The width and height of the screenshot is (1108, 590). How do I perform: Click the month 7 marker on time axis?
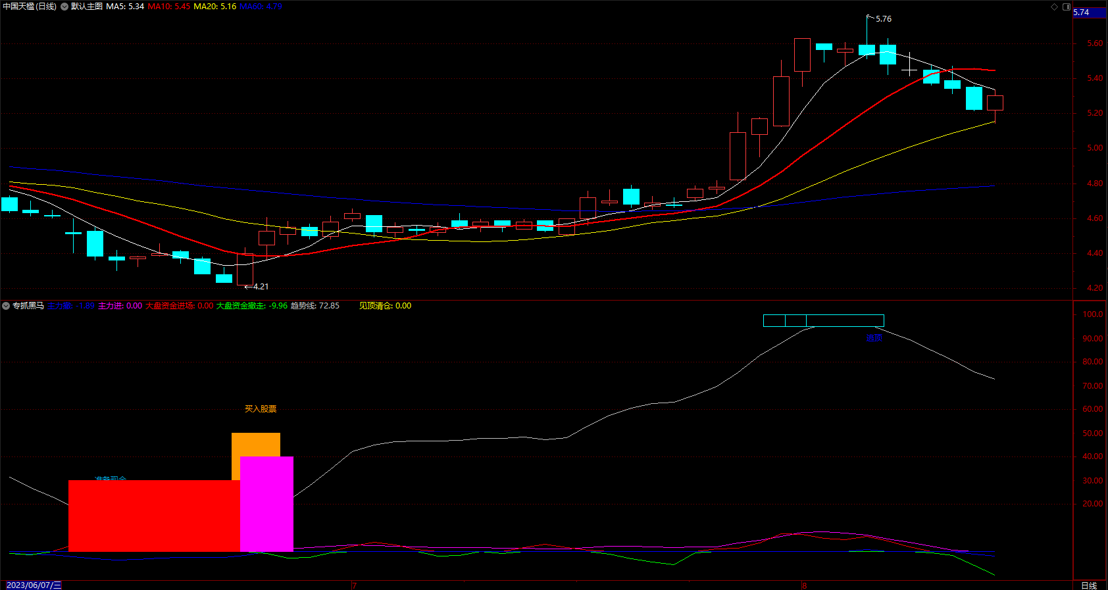coord(354,585)
